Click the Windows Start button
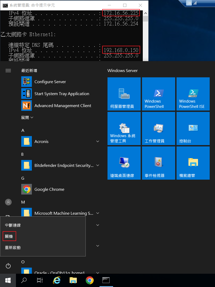Viewport: 215px width, 287px height. [x=8, y=280]
